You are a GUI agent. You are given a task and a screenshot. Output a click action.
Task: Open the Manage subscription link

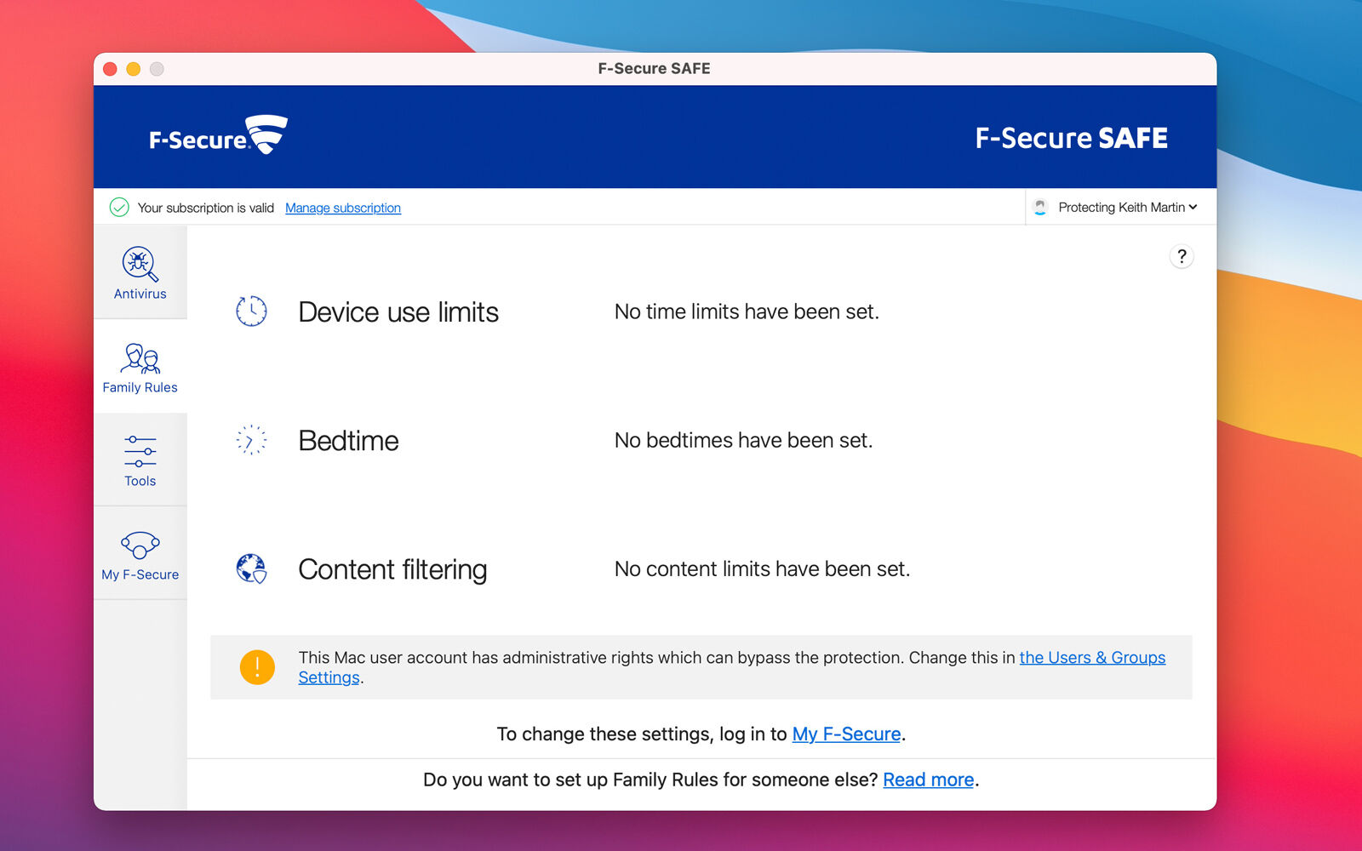[343, 208]
